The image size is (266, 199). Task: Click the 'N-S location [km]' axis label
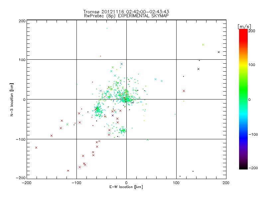click(x=12, y=100)
